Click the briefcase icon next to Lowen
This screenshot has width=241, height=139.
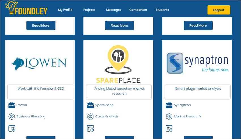(12, 105)
